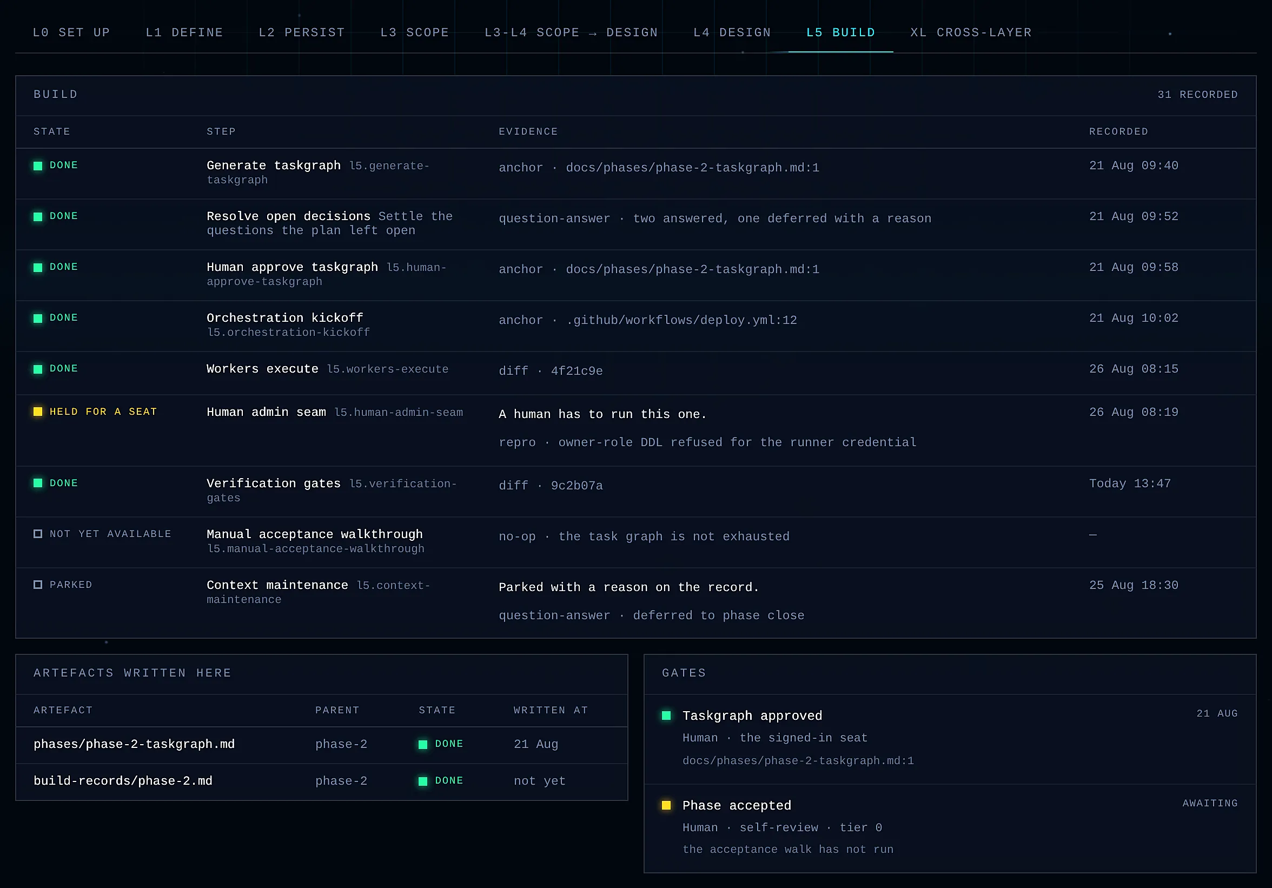The width and height of the screenshot is (1272, 888).
Task: Click yellow marker of Phase accepted gate
Action: pyautogui.click(x=666, y=805)
